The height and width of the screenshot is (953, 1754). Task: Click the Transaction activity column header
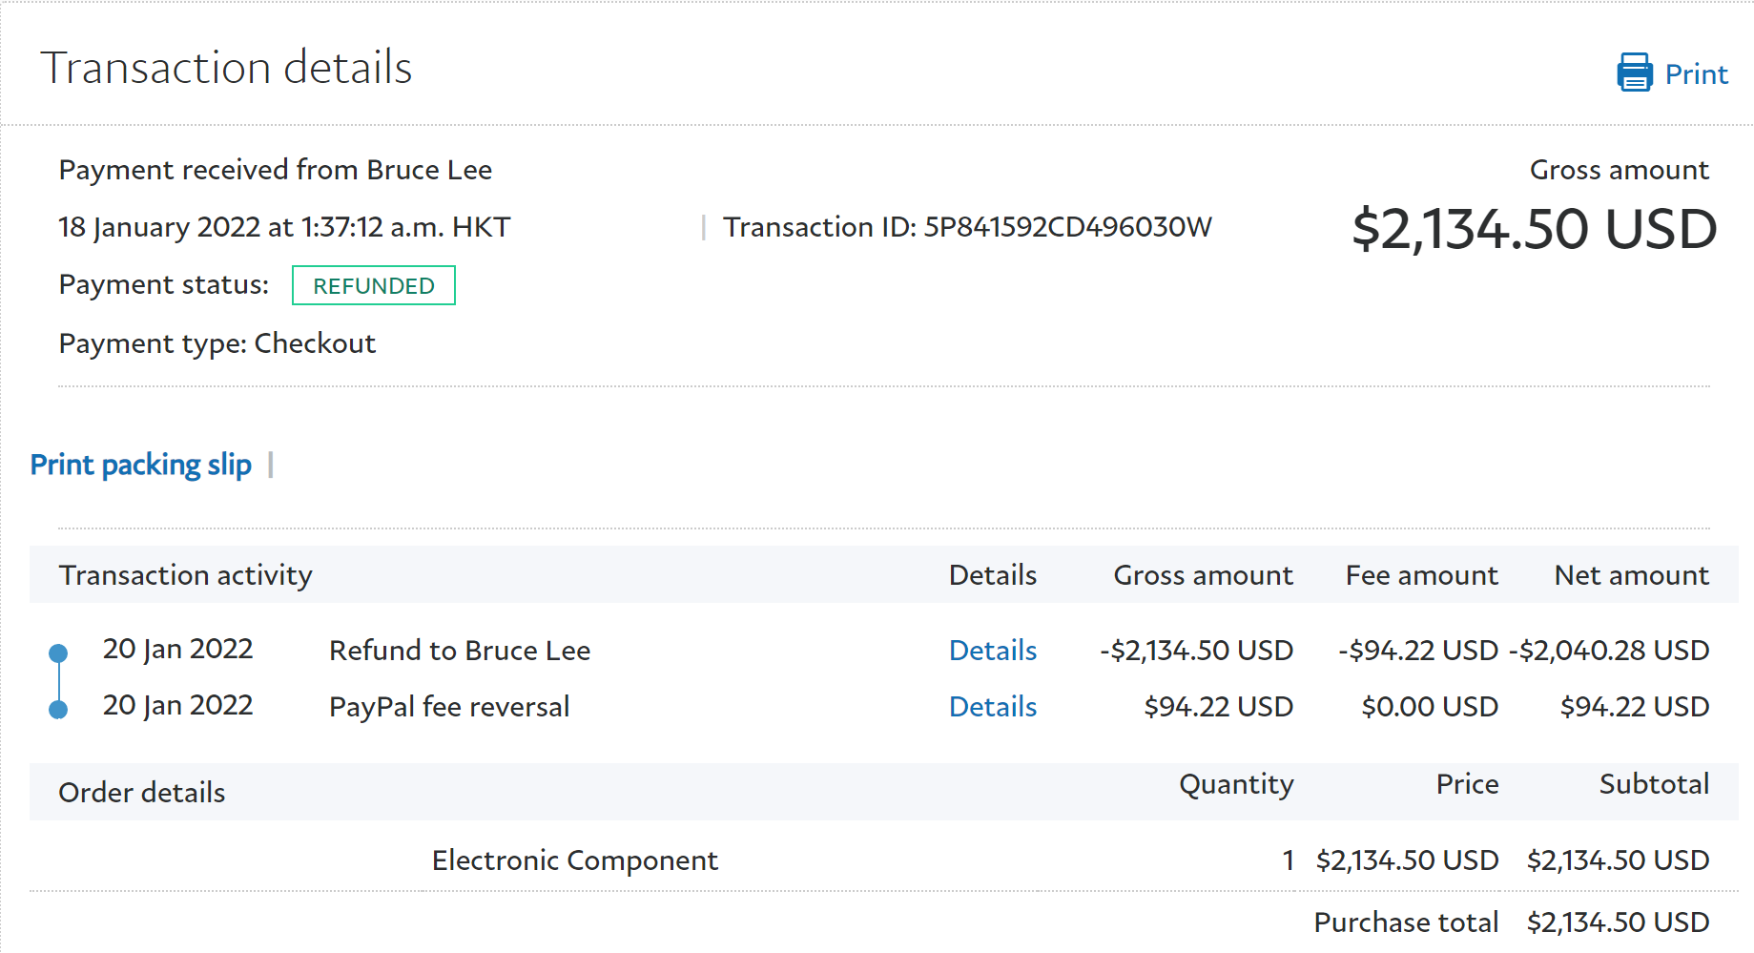(x=186, y=575)
